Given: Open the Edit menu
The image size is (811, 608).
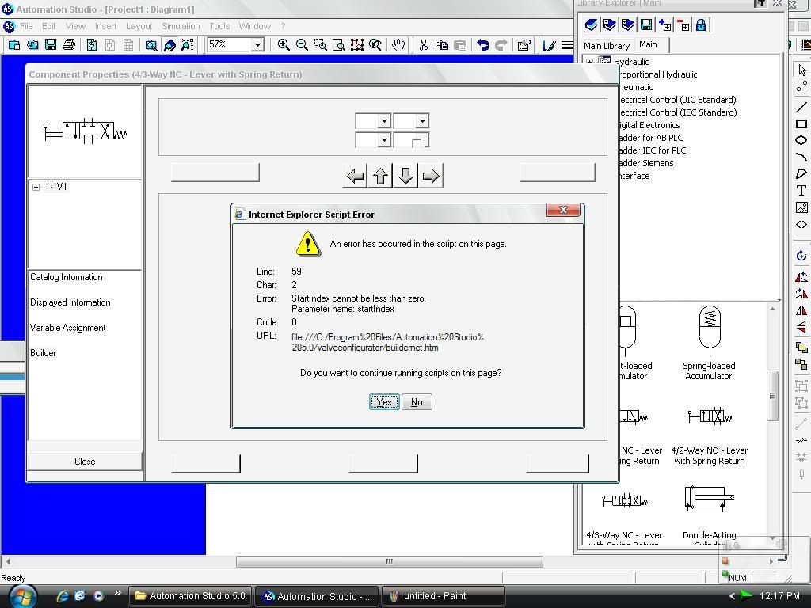Looking at the screenshot, I should coord(48,26).
